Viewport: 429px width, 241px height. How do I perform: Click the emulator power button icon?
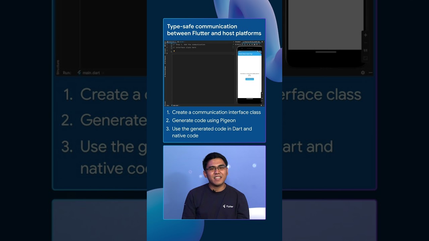coord(236,45)
